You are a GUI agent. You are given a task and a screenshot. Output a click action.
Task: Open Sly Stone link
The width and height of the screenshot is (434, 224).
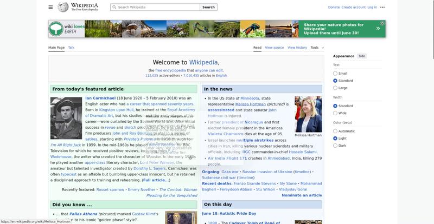pyautogui.click(x=288, y=183)
